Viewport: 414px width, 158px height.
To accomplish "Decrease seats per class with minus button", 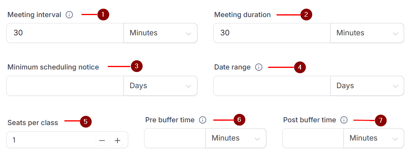I will pyautogui.click(x=102, y=141).
